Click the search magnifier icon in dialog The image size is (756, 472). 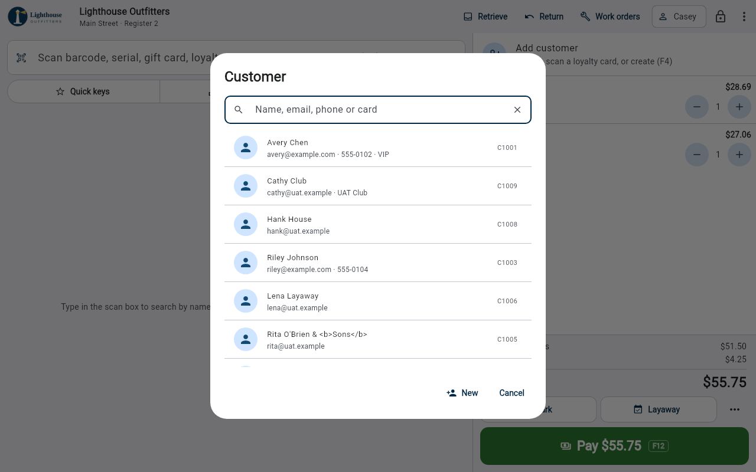(239, 110)
